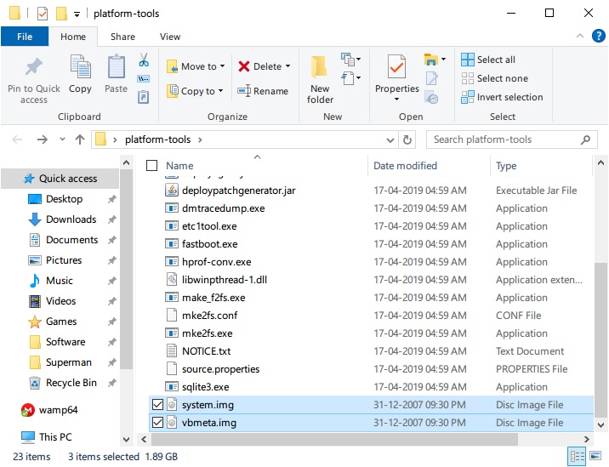
Task: Click the Cut scissors icon
Action: (144, 60)
